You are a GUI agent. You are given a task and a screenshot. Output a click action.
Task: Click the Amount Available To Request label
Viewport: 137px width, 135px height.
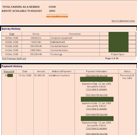[x=22, y=11]
